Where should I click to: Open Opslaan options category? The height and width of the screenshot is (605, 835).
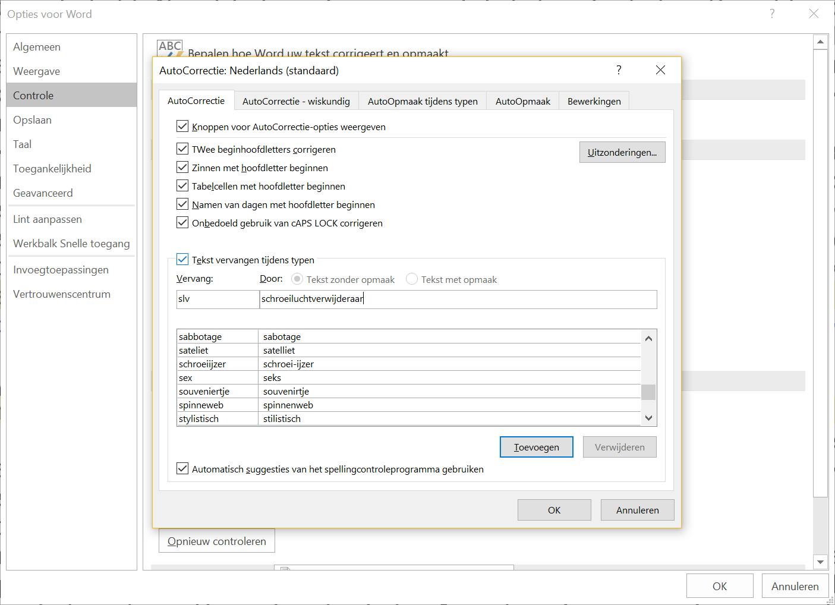click(x=71, y=119)
